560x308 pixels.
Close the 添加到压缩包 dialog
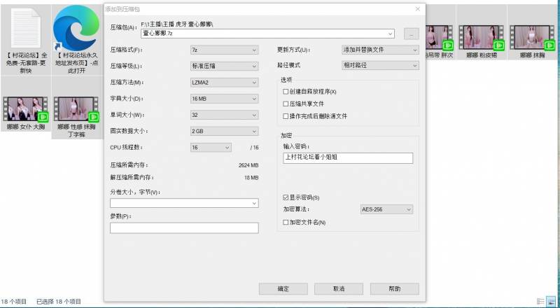[418, 9]
